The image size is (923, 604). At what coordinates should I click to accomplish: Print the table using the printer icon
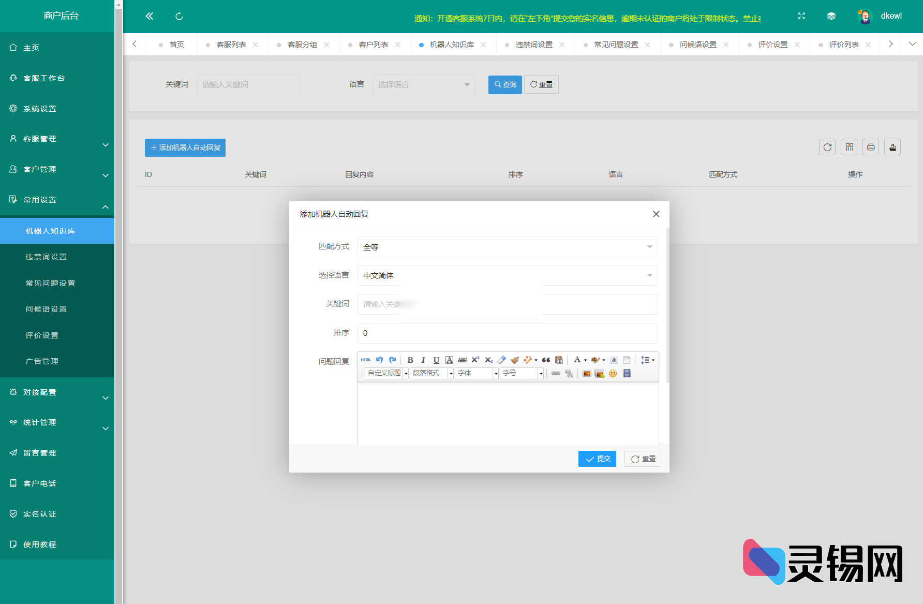[871, 148]
